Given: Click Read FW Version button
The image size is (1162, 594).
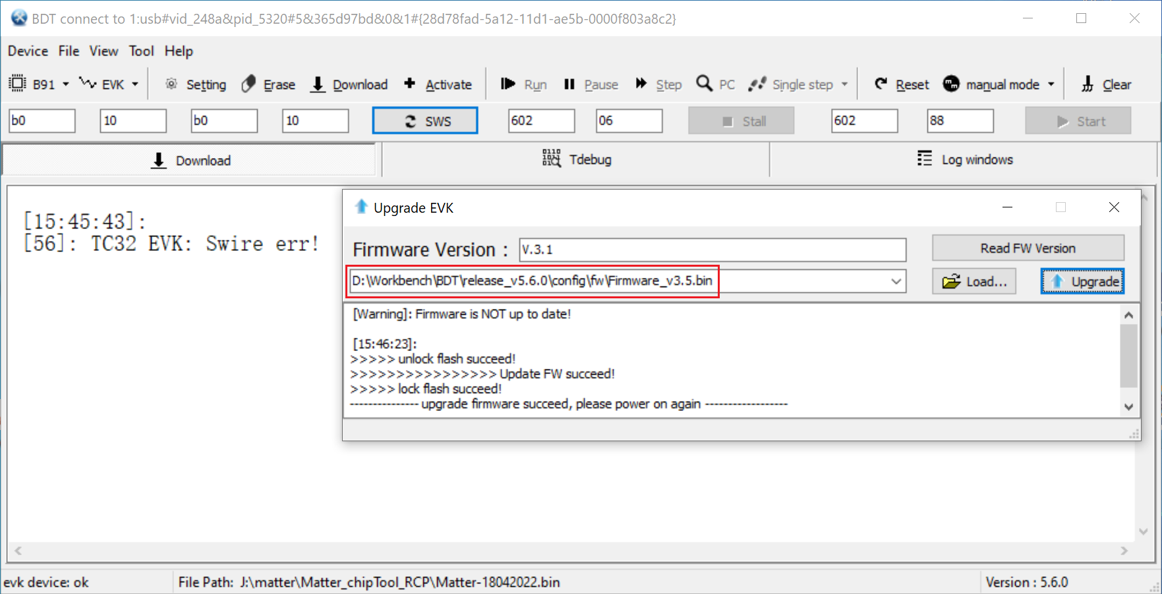Looking at the screenshot, I should click(x=1028, y=248).
